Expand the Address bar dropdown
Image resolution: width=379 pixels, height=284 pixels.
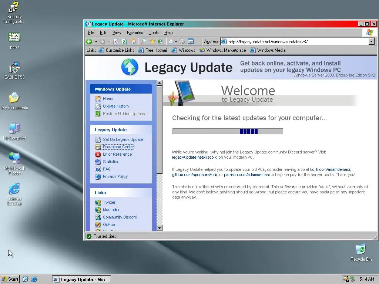pyautogui.click(x=372, y=41)
